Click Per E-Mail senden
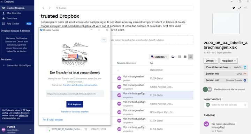Screen dimensions: 251x134 [53, 120]
